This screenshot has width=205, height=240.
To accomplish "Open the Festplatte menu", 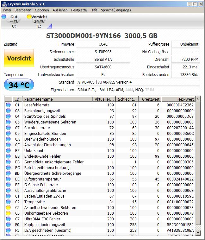I will click(x=79, y=10).
